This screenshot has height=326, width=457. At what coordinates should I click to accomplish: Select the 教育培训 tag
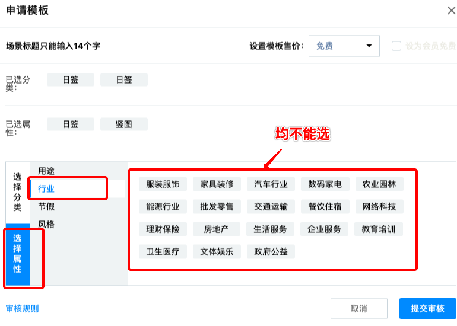point(379,229)
